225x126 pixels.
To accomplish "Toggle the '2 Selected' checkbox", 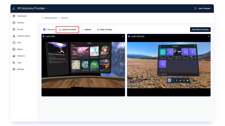I will pyautogui.click(x=44, y=30).
